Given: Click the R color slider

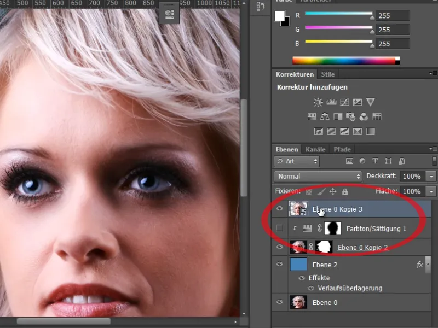Looking at the screenshot, I should tap(338, 13).
